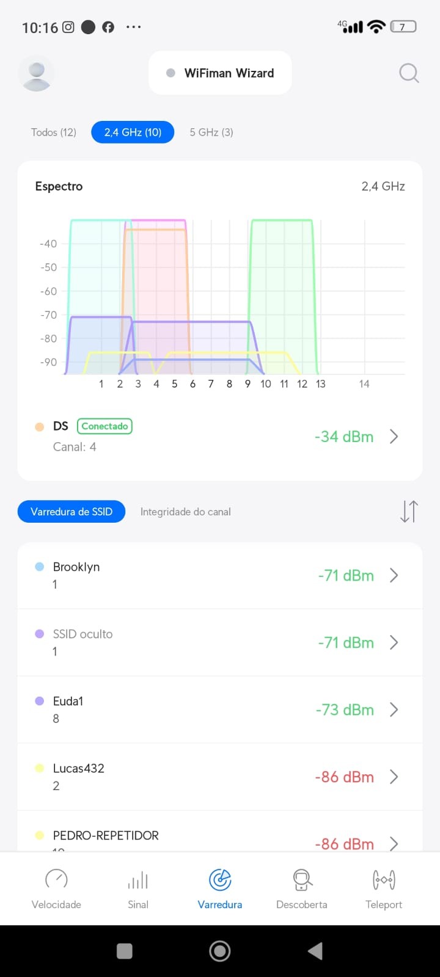This screenshot has height=977, width=440.
Task: Open the Sinal signal bars icon
Action: pos(138,880)
